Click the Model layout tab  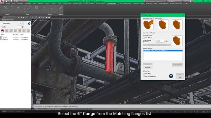[4, 111]
